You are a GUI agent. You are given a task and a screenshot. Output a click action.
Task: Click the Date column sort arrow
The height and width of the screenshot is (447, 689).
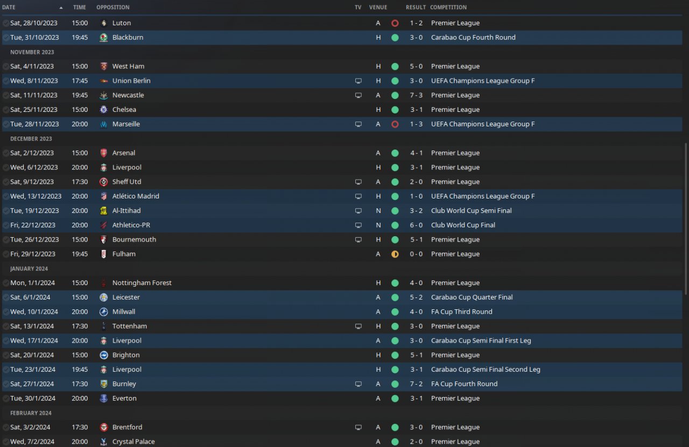tap(61, 8)
